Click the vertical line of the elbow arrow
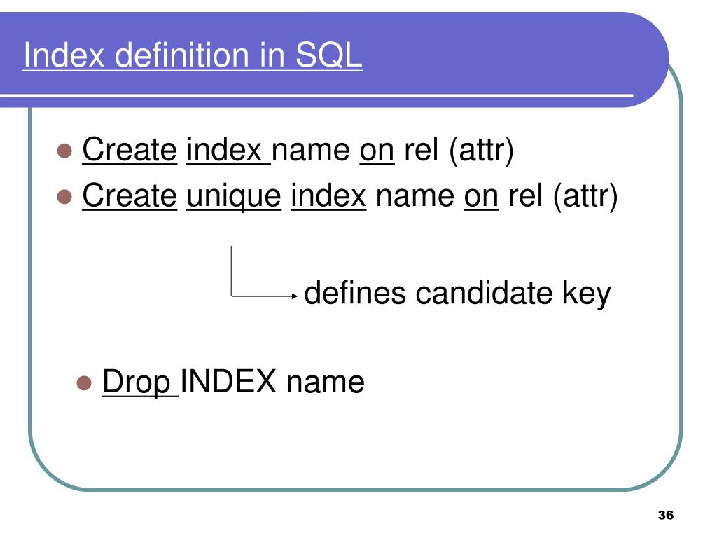 pos(231,271)
